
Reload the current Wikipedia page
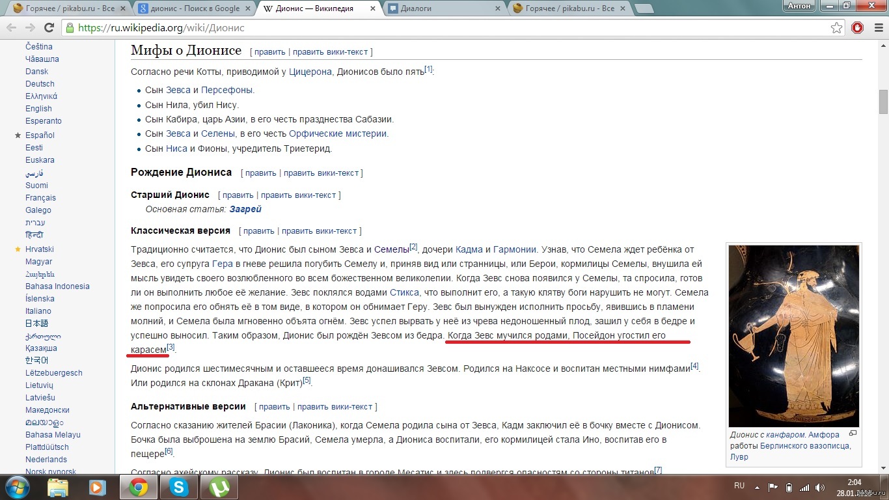coord(49,28)
